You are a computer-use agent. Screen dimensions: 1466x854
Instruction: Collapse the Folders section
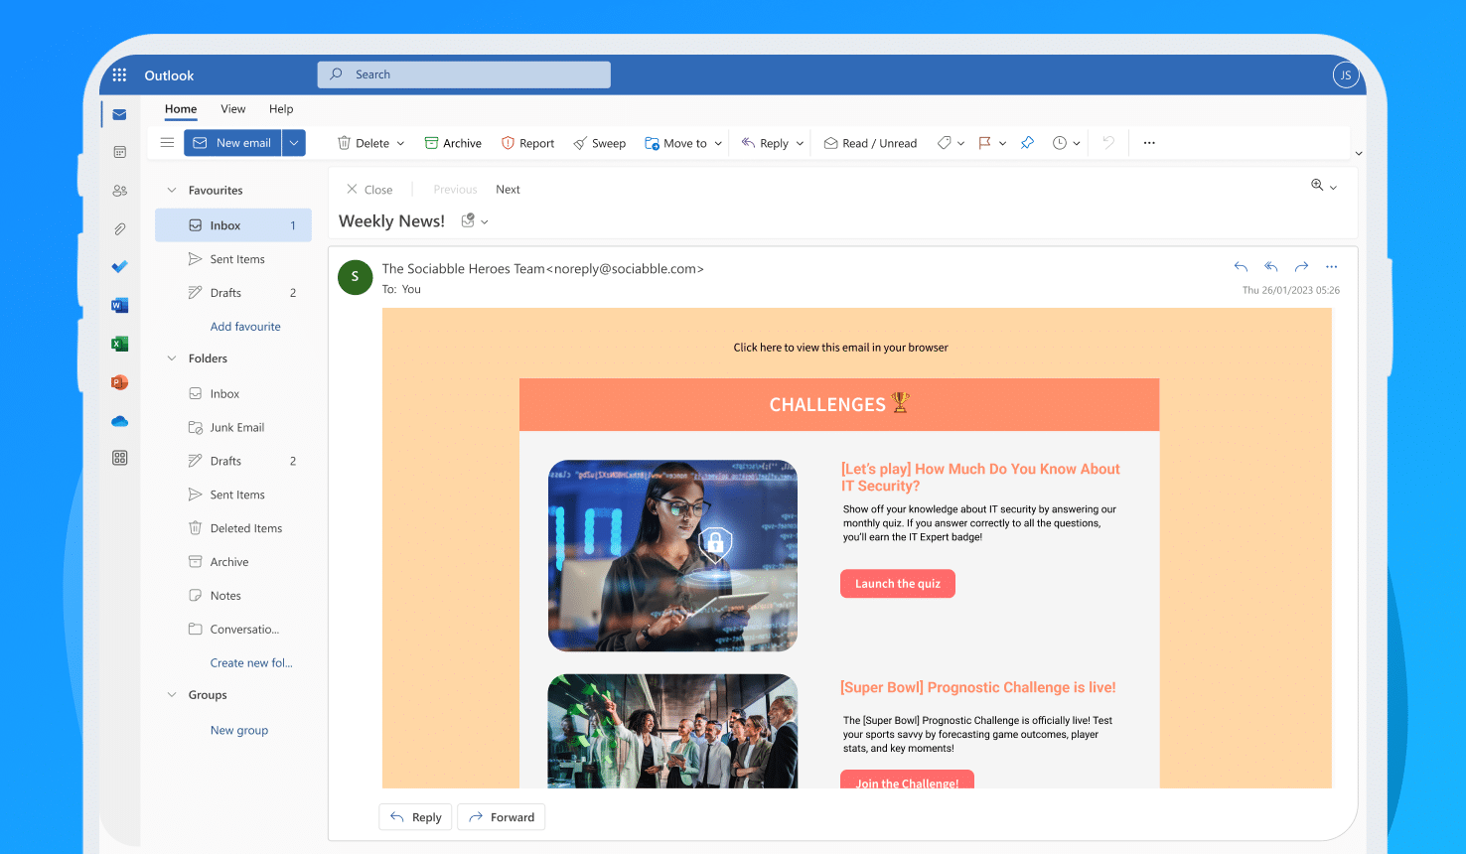171,358
